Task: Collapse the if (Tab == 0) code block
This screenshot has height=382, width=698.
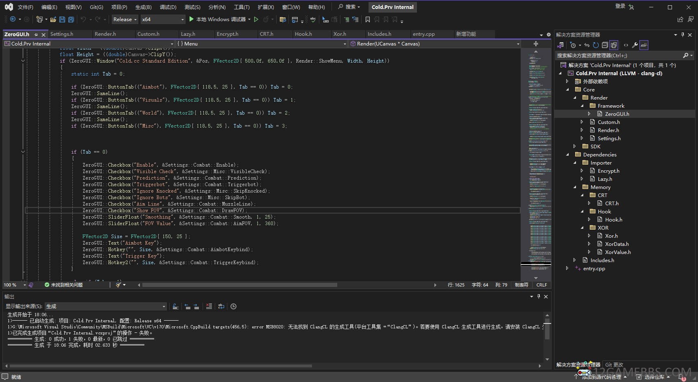Action: pos(23,152)
